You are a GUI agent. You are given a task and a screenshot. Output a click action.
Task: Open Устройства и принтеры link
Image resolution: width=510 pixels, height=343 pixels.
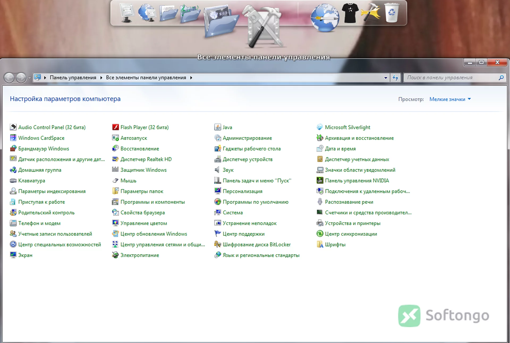click(352, 223)
